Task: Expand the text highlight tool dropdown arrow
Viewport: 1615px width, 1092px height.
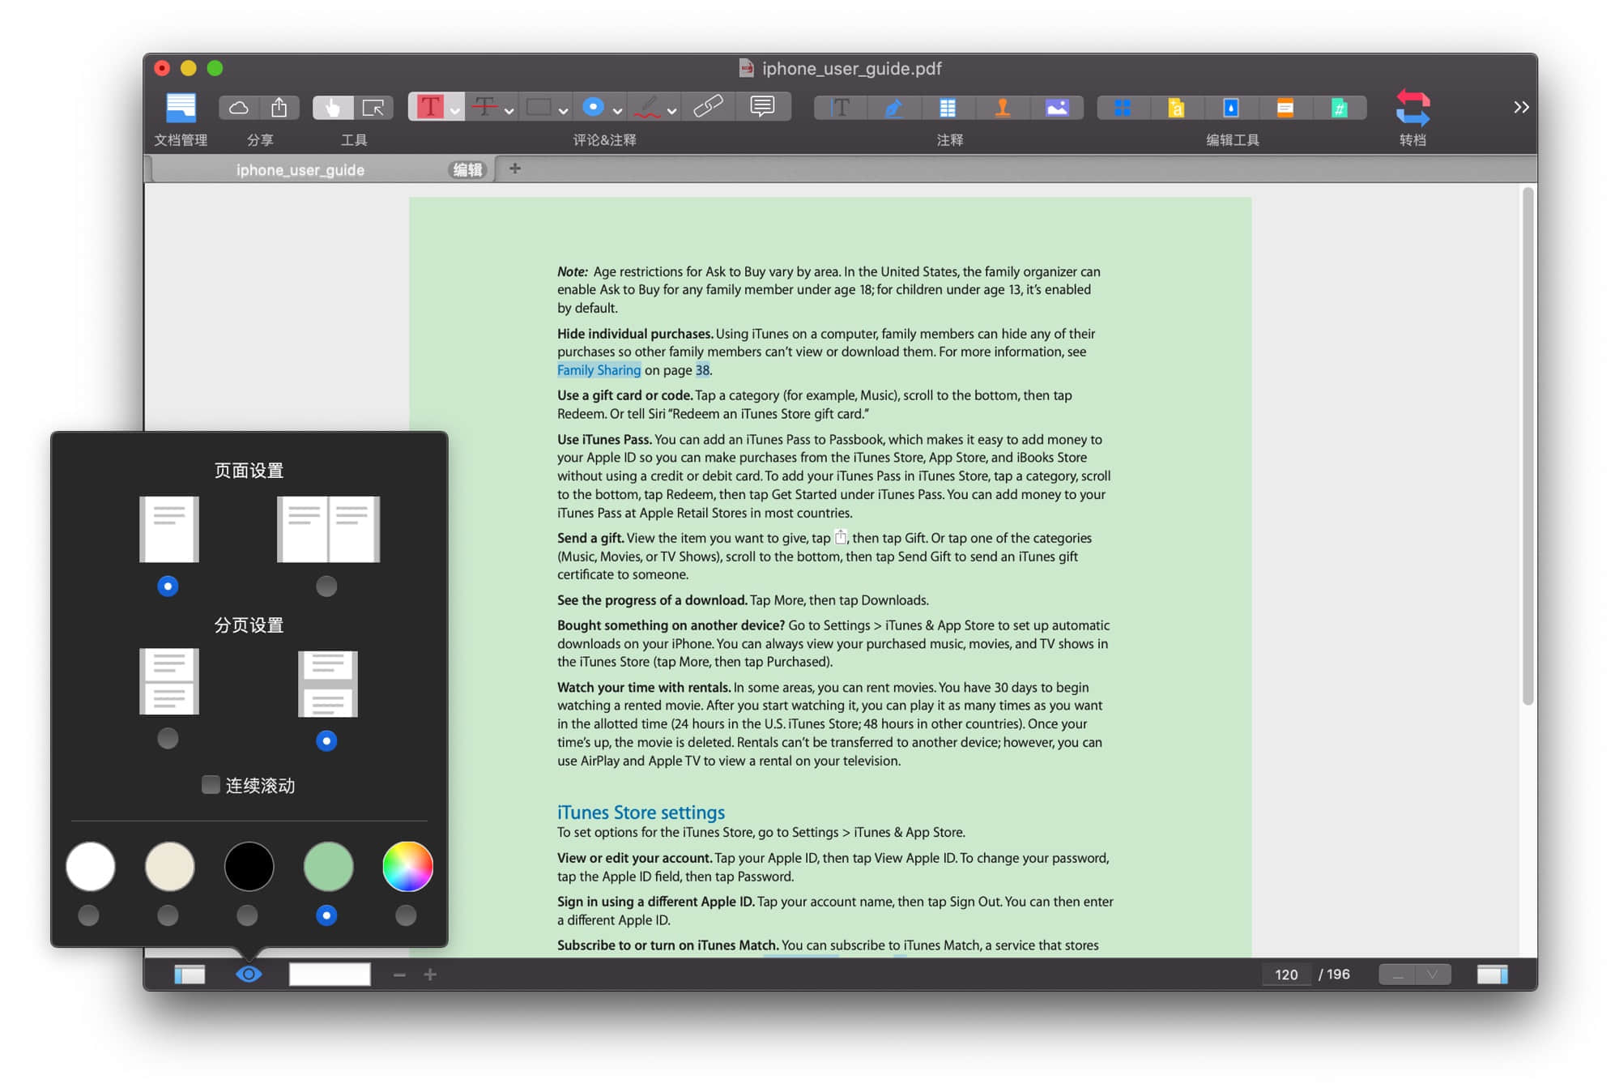Action: pyautogui.click(x=455, y=110)
